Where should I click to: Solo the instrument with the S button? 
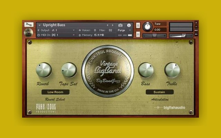coord(138,26)
